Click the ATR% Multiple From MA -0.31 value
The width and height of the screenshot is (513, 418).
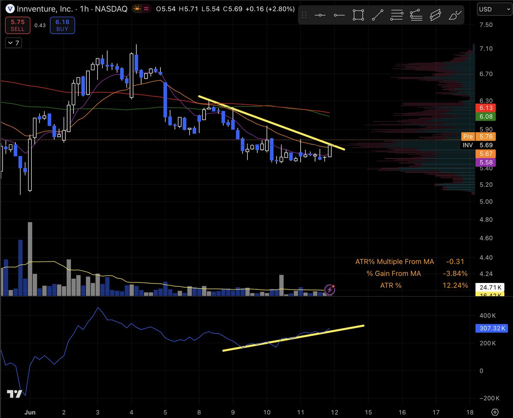[x=455, y=262]
